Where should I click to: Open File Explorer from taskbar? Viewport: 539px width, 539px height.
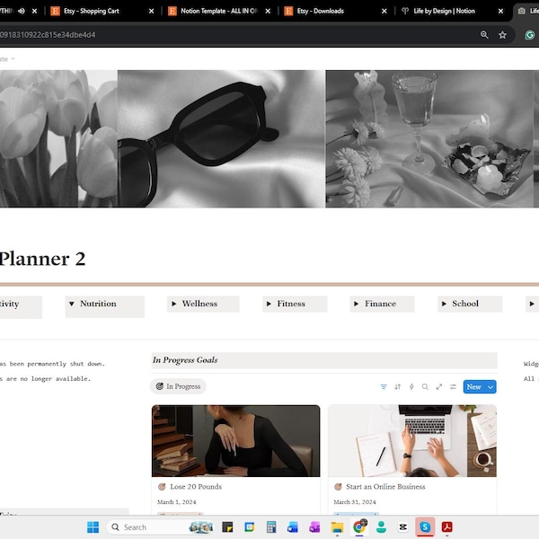pyautogui.click(x=337, y=527)
